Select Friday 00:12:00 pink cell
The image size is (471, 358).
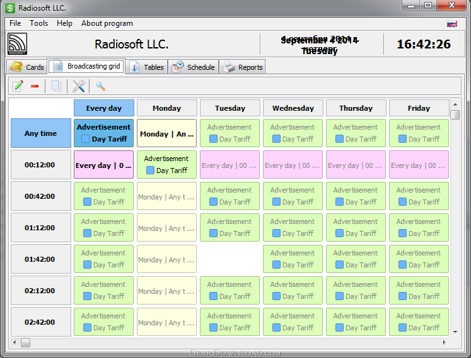pyautogui.click(x=419, y=165)
